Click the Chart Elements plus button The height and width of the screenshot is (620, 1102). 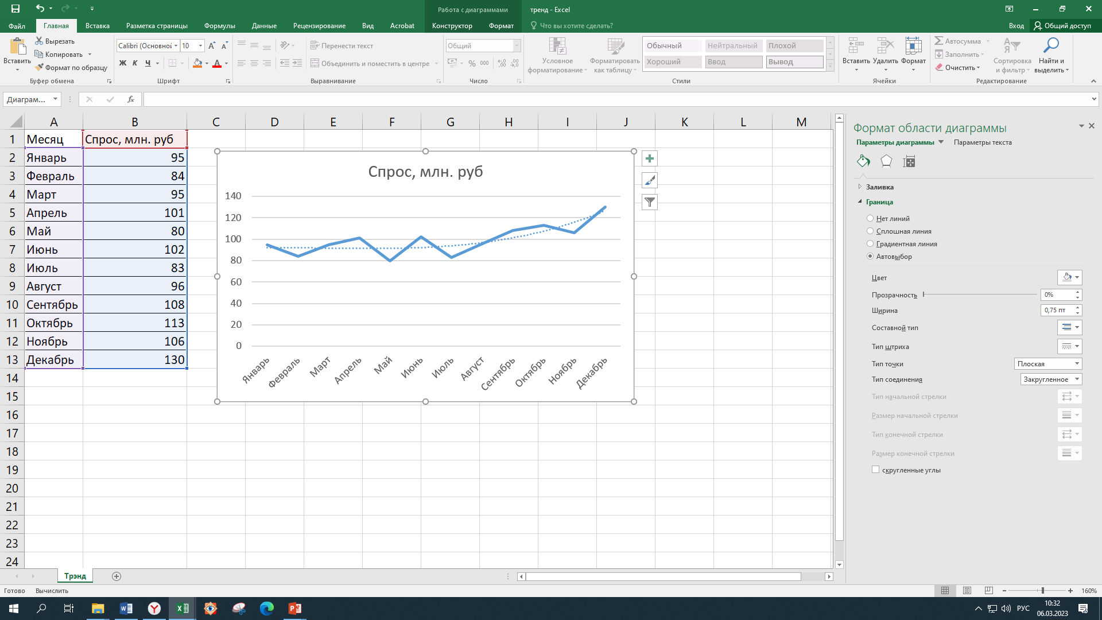tap(649, 158)
